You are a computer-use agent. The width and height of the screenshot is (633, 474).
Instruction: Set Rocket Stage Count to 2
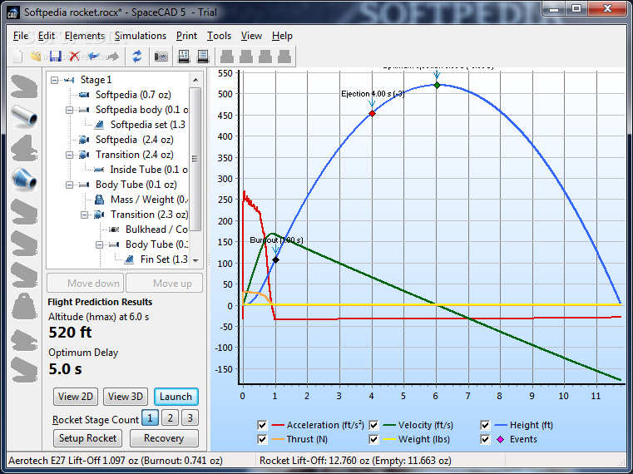170,418
